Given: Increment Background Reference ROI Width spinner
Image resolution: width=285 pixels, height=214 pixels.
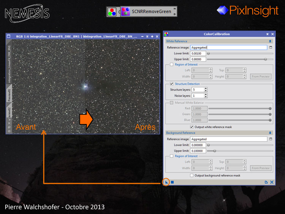Looking at the screenshot, I should coord(211,167).
